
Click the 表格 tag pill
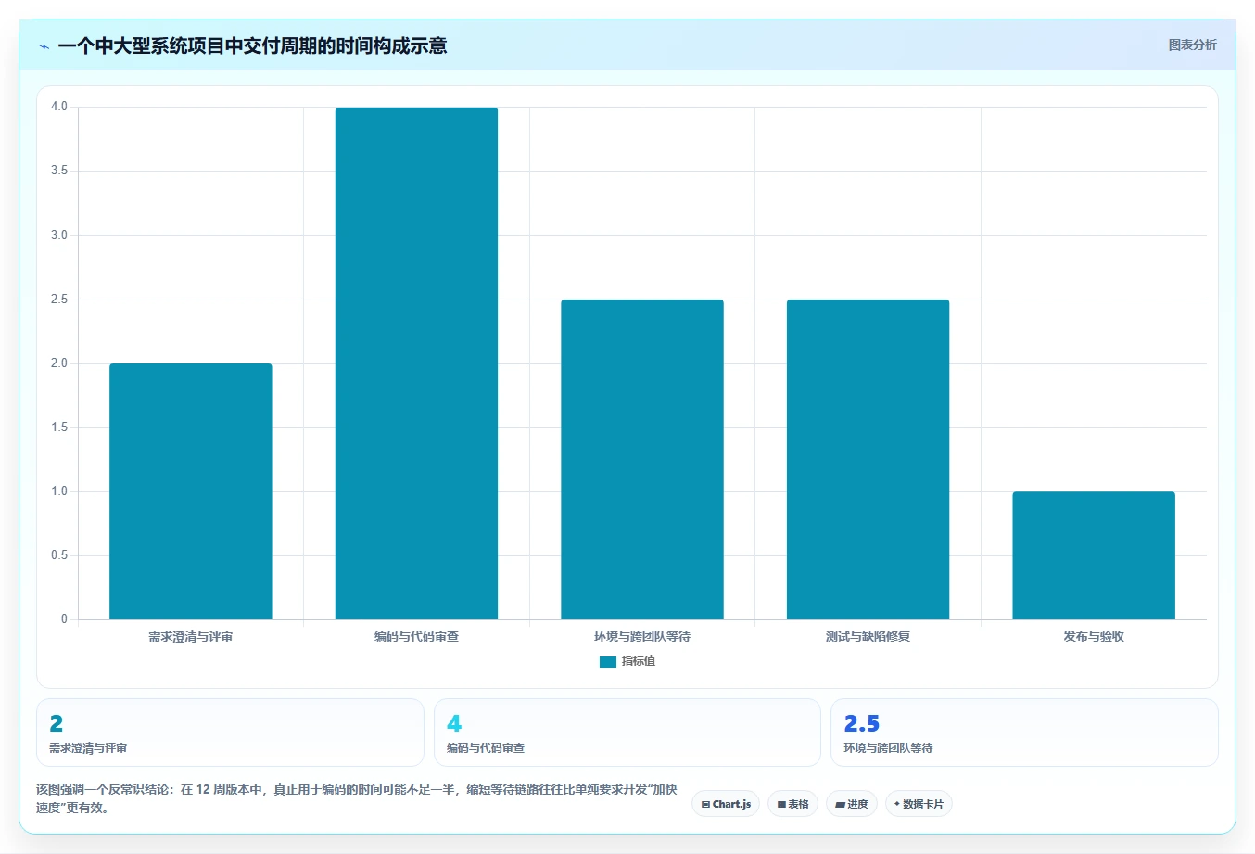click(792, 804)
